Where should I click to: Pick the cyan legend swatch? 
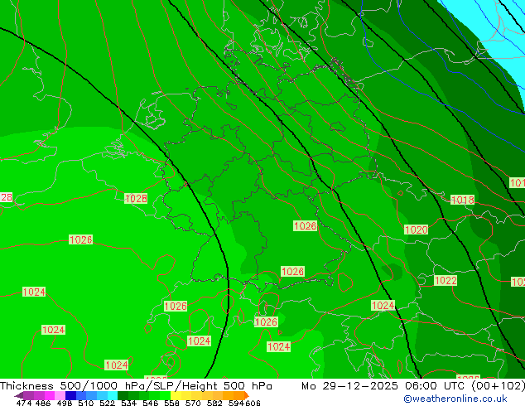pos(113,395)
